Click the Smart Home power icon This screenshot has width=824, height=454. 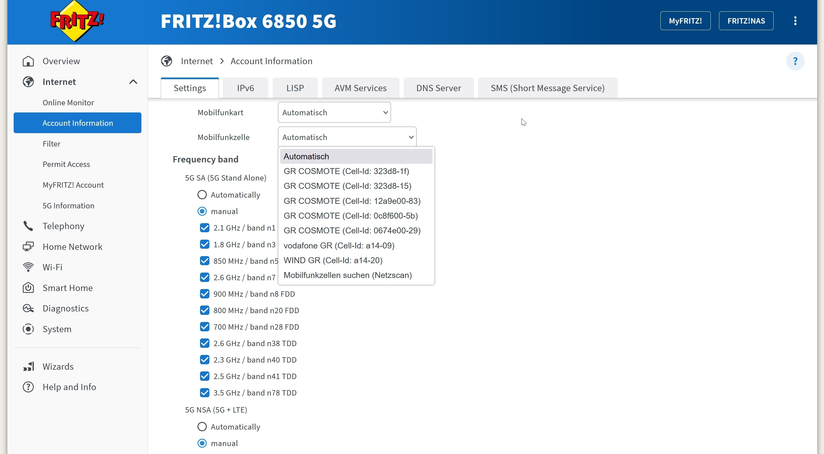tap(28, 288)
